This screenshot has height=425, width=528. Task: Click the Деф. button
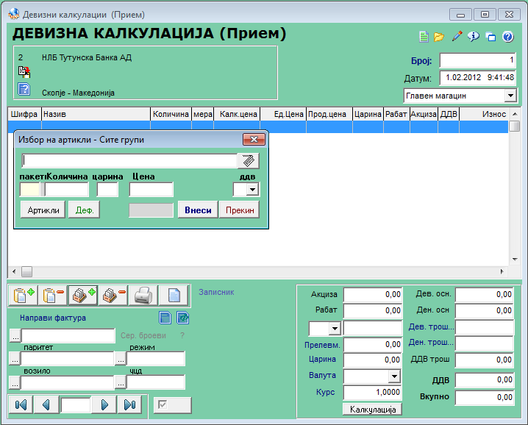tap(84, 210)
